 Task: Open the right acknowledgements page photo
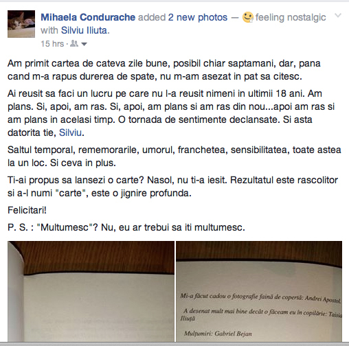pyautogui.click(x=259, y=291)
